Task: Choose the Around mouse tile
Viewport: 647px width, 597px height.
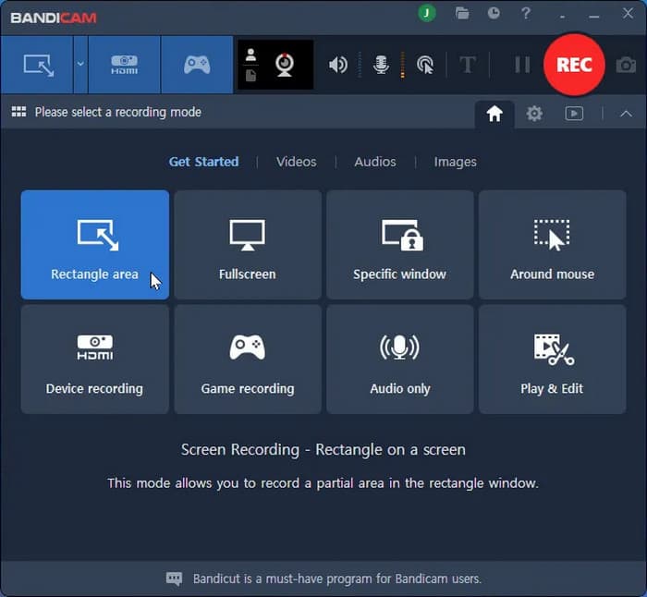Action: click(x=552, y=245)
